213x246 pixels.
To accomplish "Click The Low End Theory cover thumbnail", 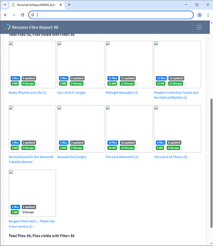I will 178,129.
